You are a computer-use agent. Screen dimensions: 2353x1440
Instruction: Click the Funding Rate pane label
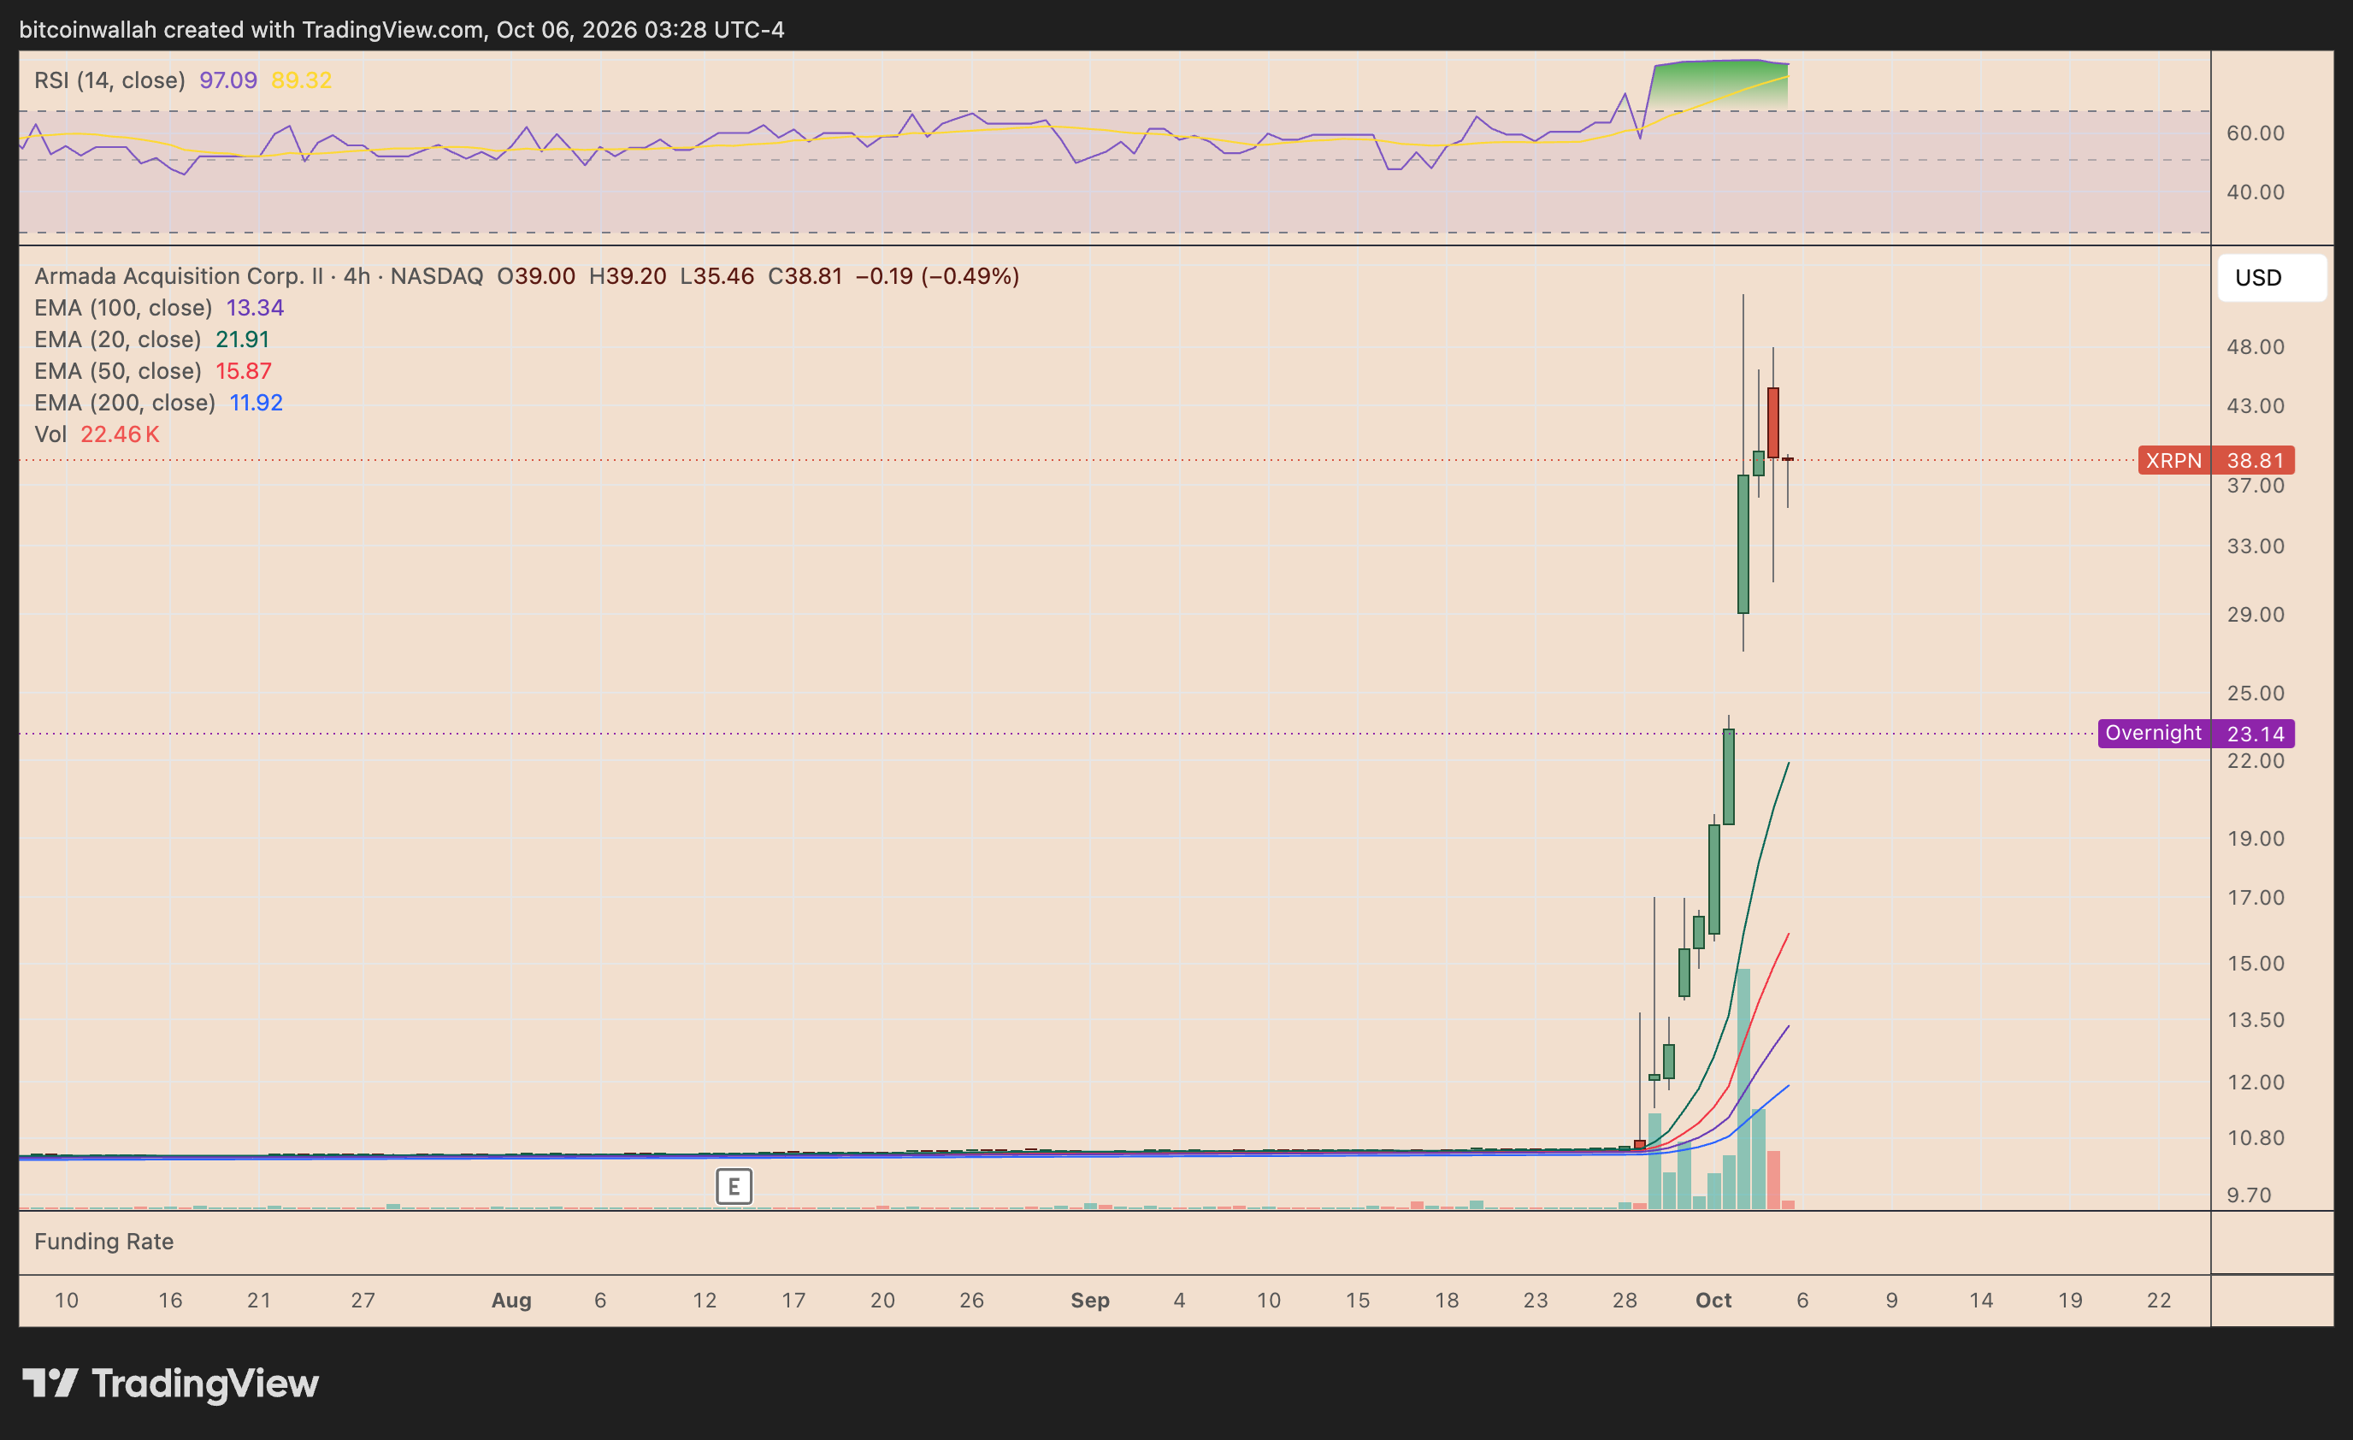(x=104, y=1242)
